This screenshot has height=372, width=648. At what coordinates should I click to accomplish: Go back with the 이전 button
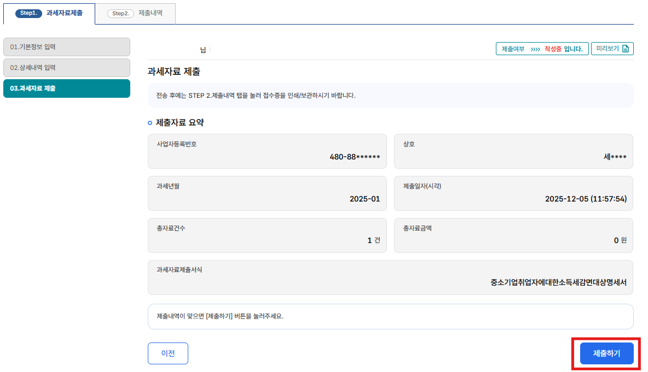(x=168, y=353)
